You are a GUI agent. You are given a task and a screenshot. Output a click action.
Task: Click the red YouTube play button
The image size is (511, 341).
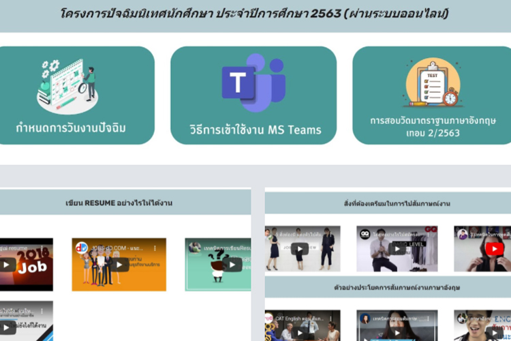coord(495,249)
